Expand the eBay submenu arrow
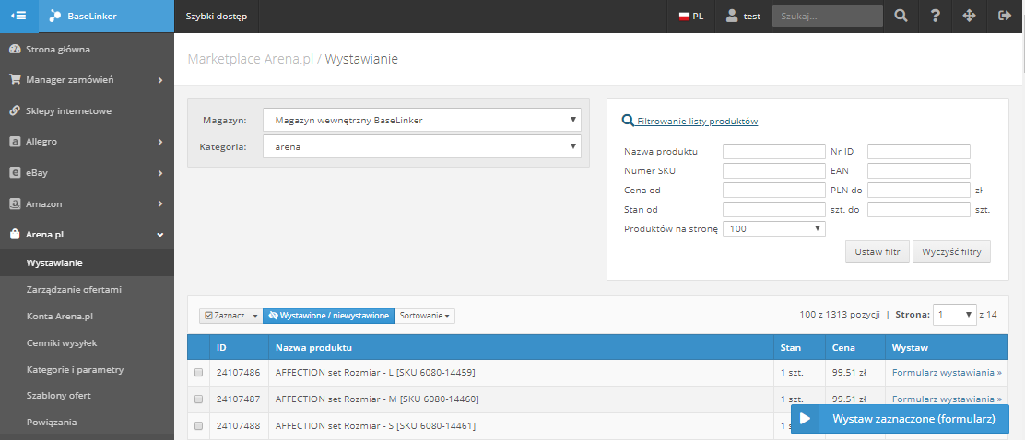 [160, 173]
